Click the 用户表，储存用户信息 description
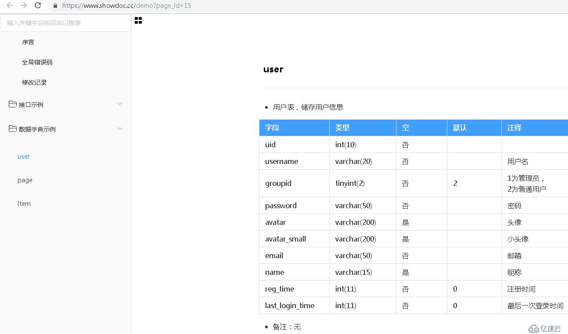 click(308, 107)
